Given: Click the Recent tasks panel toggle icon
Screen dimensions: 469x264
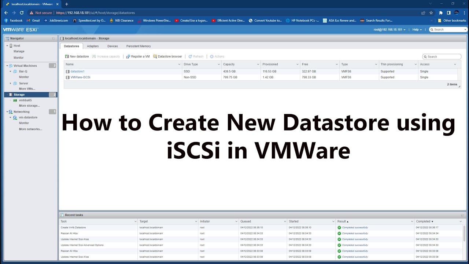Looking at the screenshot, I should (x=462, y=215).
